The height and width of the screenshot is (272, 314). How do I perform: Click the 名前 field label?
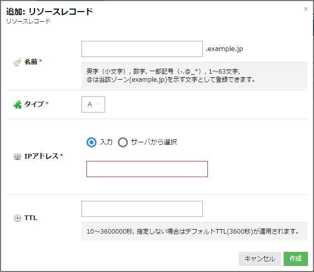coord(31,62)
